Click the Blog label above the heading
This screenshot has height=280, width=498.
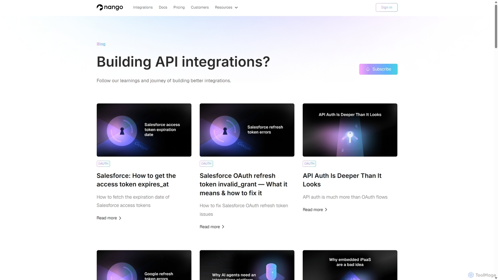click(x=101, y=44)
